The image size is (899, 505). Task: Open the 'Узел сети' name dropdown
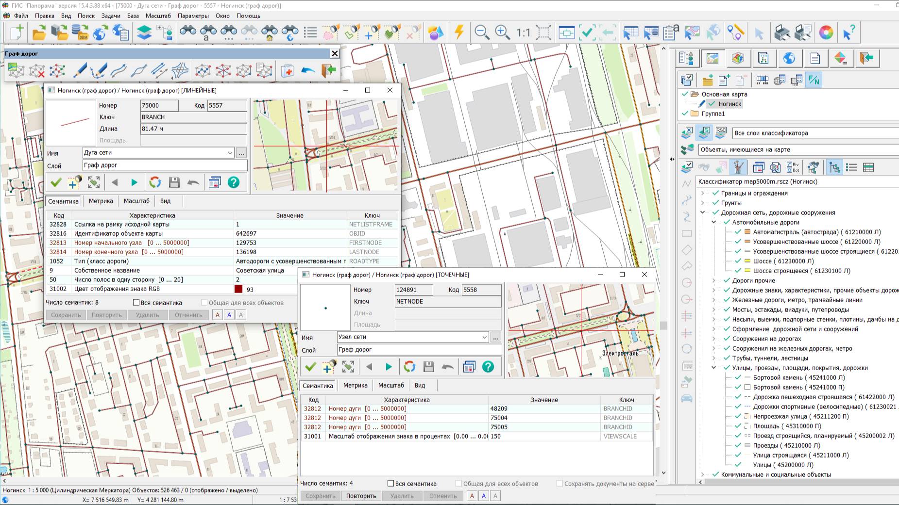pos(484,337)
